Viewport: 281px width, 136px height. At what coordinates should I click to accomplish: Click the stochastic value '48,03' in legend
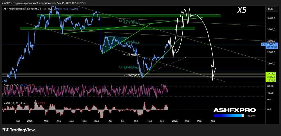point(31,86)
